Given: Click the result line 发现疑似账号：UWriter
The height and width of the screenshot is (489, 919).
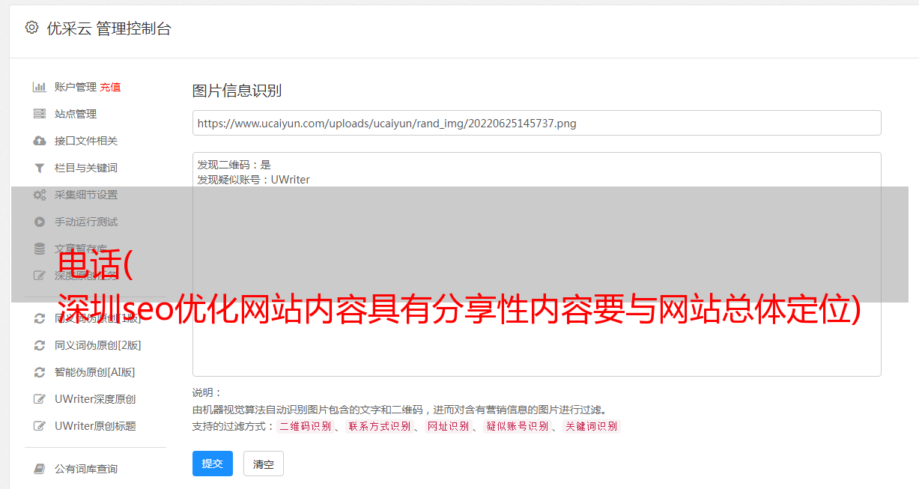Looking at the screenshot, I should click(x=254, y=180).
